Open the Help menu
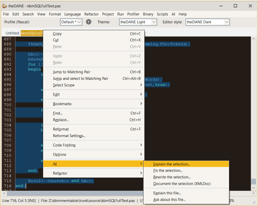Viewport: 258px width, 206px height. tap(183, 14)
